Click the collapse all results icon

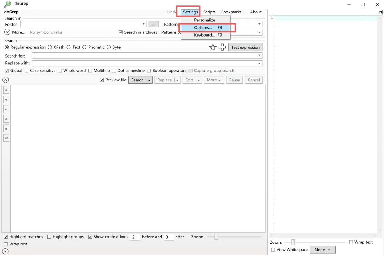click(6, 129)
